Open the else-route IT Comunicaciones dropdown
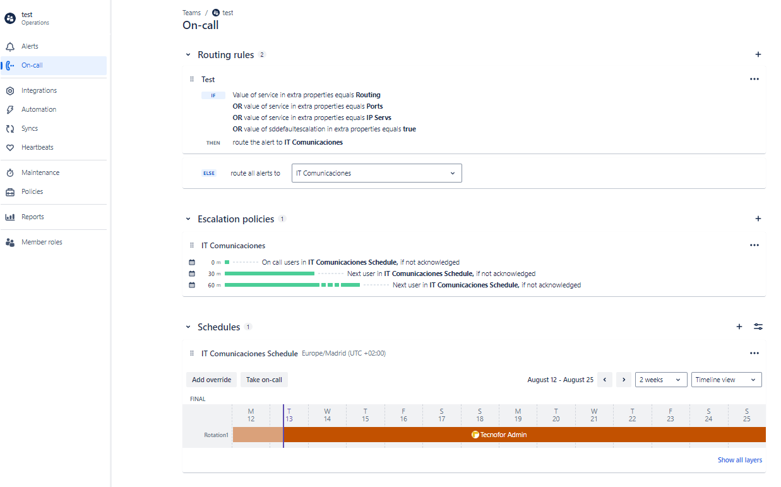781x487 pixels. (376, 173)
